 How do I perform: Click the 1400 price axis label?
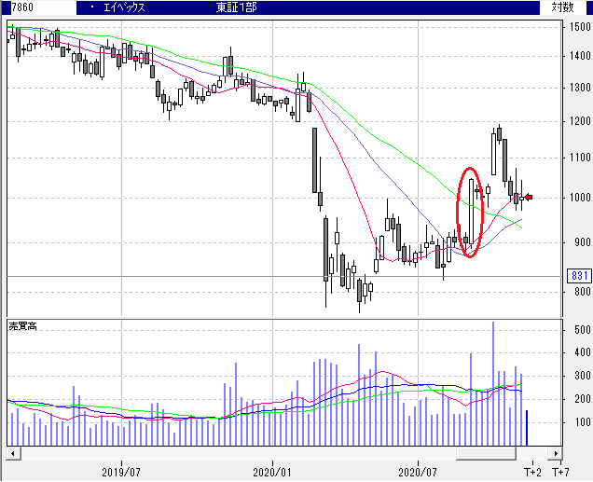click(580, 56)
